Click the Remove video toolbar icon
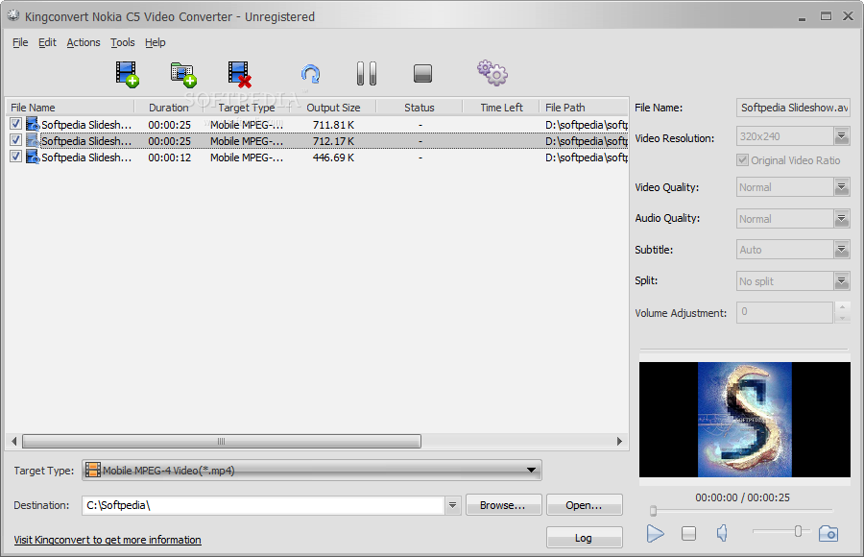 coord(240,75)
